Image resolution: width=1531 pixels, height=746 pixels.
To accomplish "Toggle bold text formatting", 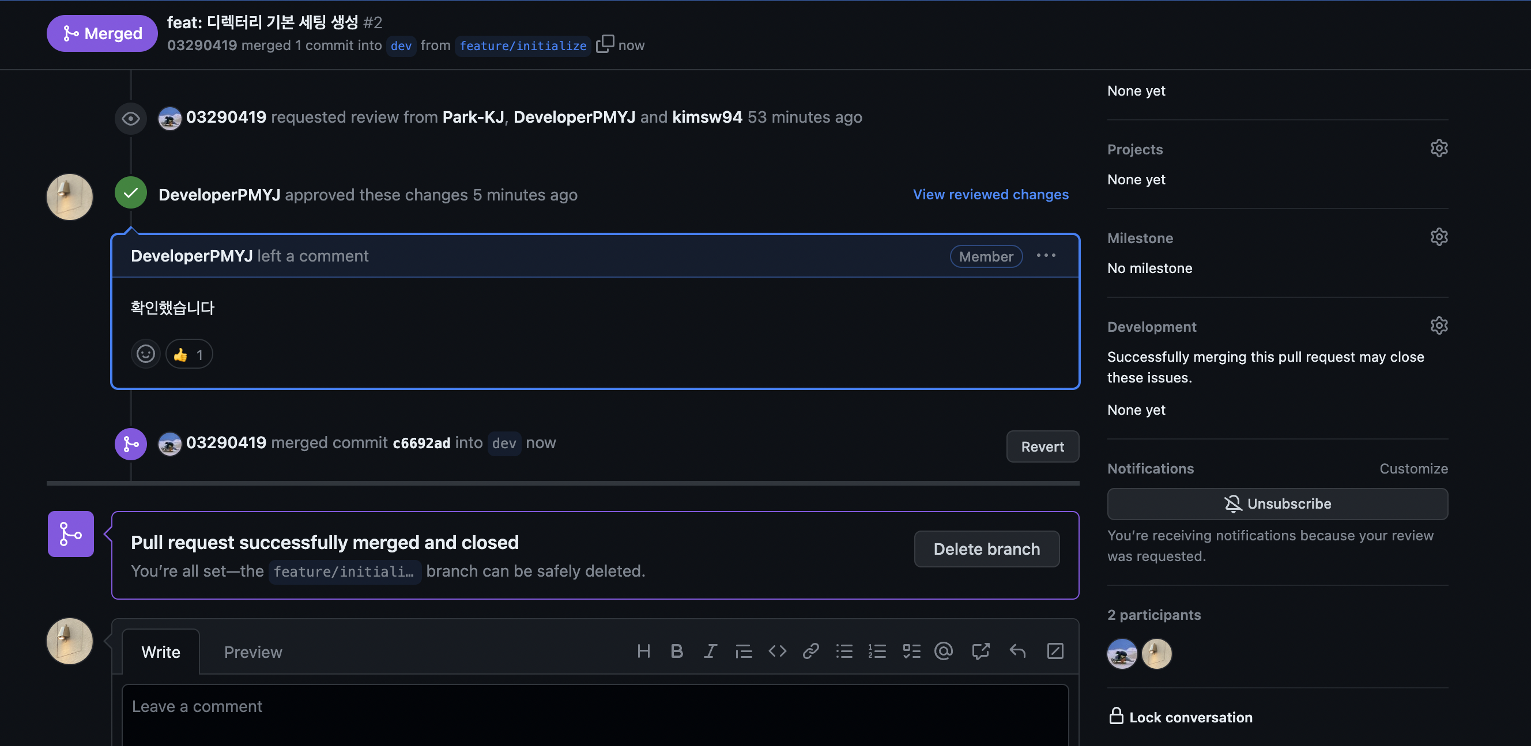I will click(x=676, y=651).
